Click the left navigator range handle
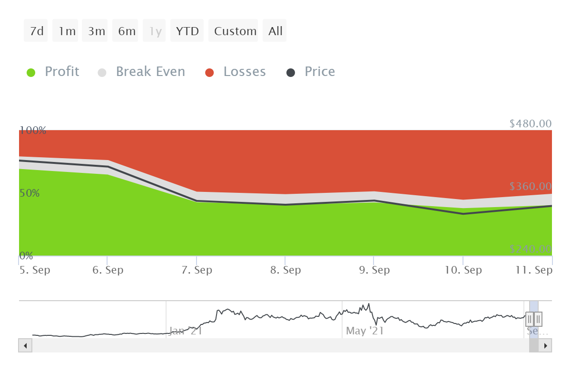Image resolution: width=571 pixels, height=380 pixels. pos(530,319)
